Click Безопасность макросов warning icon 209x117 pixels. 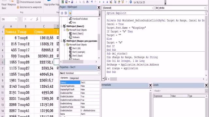(x=18, y=7)
